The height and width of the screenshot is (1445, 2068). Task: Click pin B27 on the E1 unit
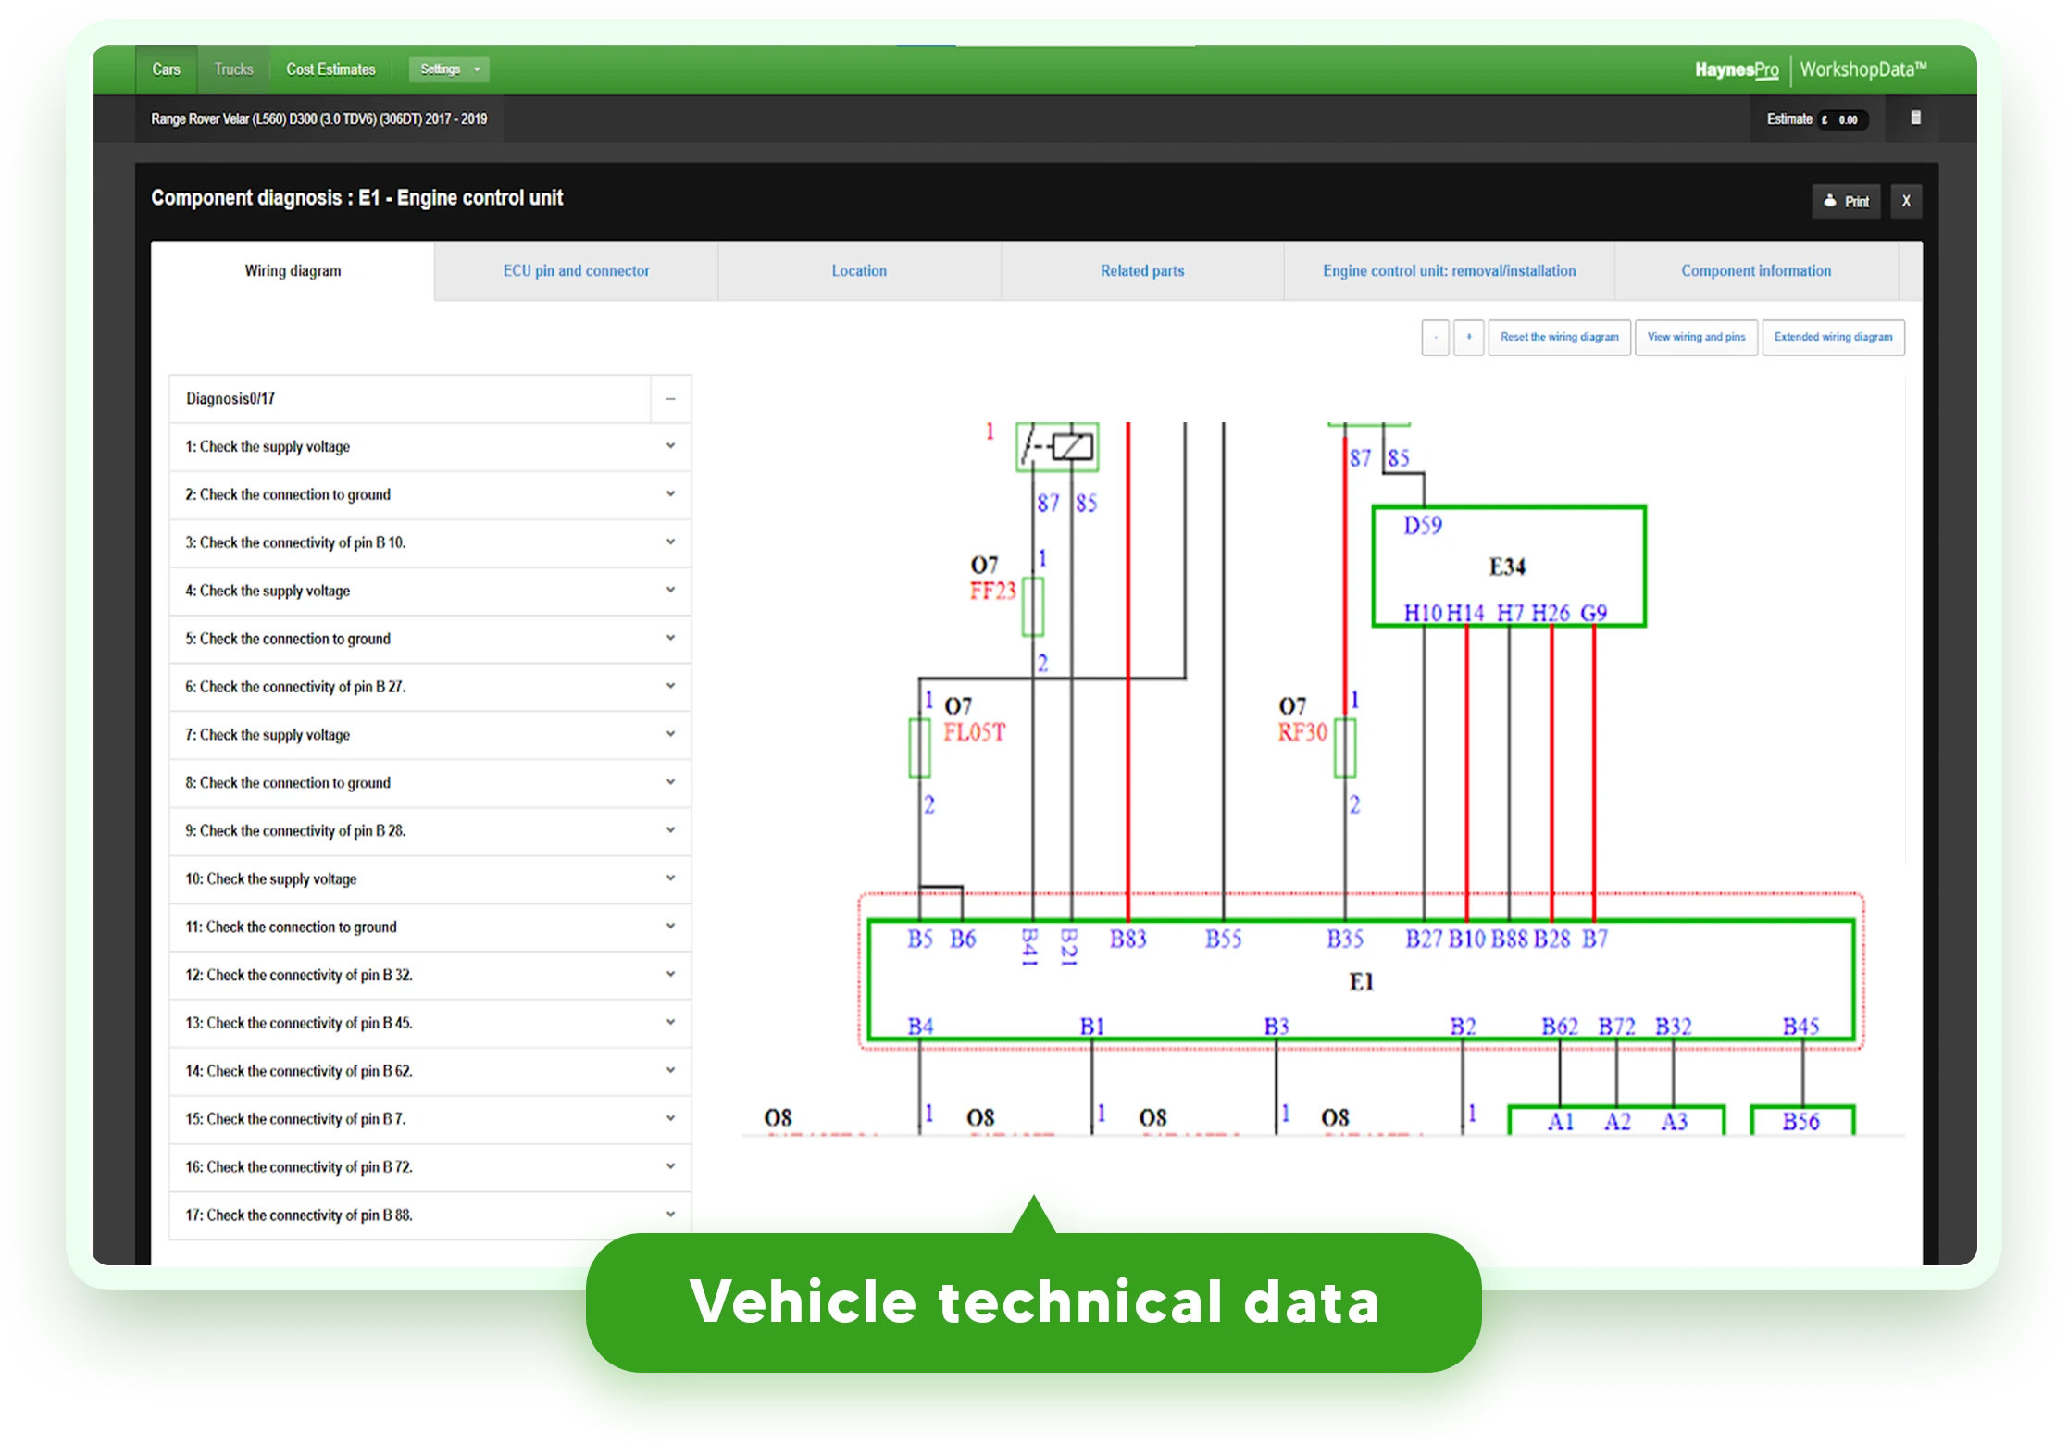pos(1424,940)
